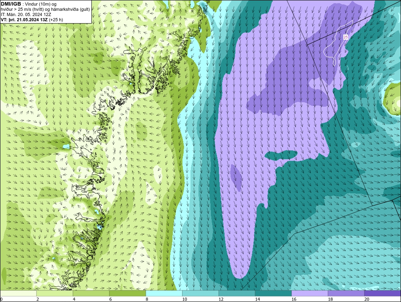Click the scale label 20
The width and height of the screenshot is (401, 302).
point(367,299)
